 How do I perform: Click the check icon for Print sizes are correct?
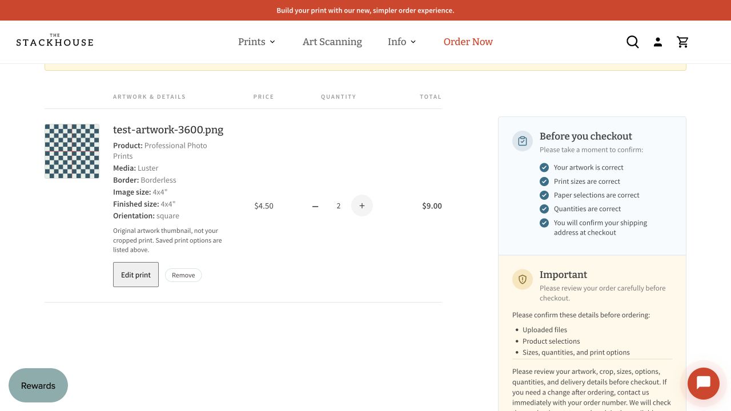tap(544, 181)
